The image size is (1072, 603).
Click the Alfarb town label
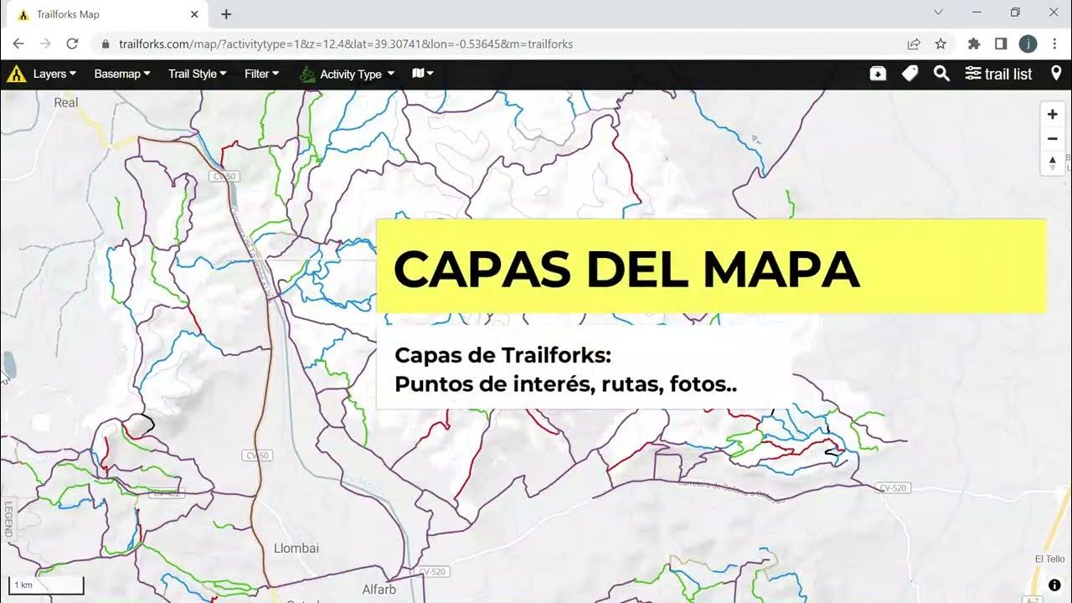pos(379,590)
